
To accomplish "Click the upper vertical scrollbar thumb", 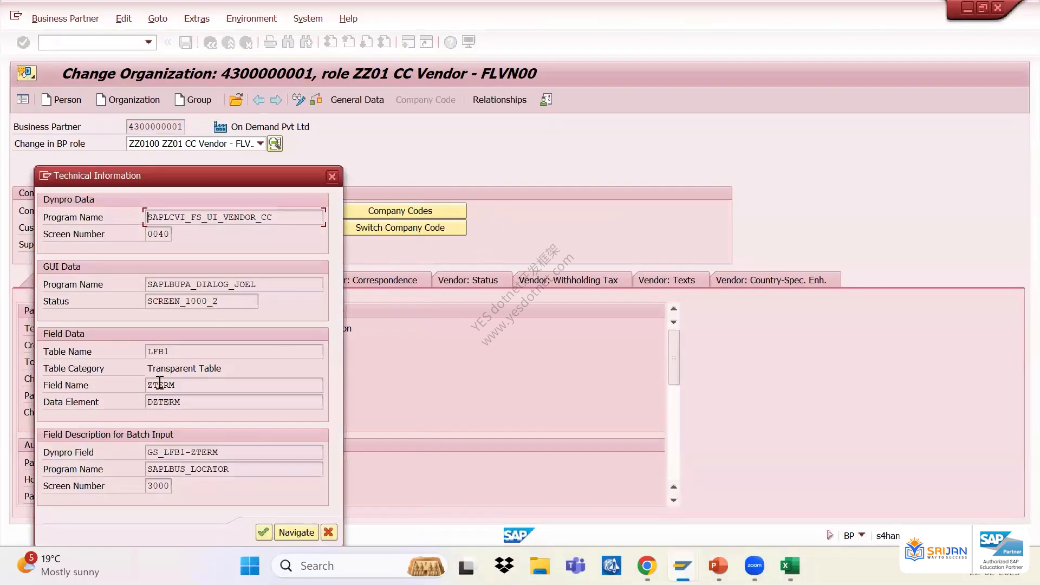I will coord(674,357).
